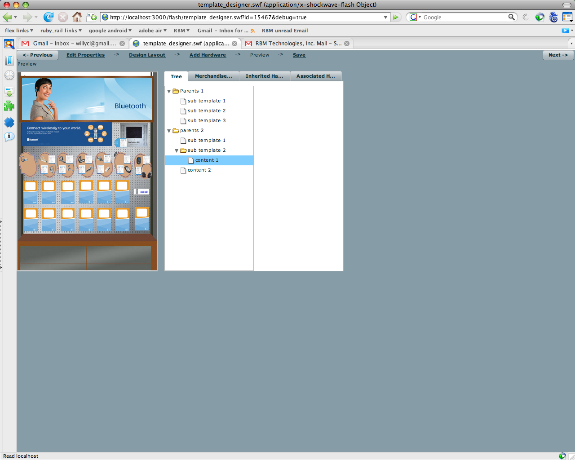The height and width of the screenshot is (460, 575).
Task: Collapse the 'sub template 2' tree folder
Action: [177, 150]
